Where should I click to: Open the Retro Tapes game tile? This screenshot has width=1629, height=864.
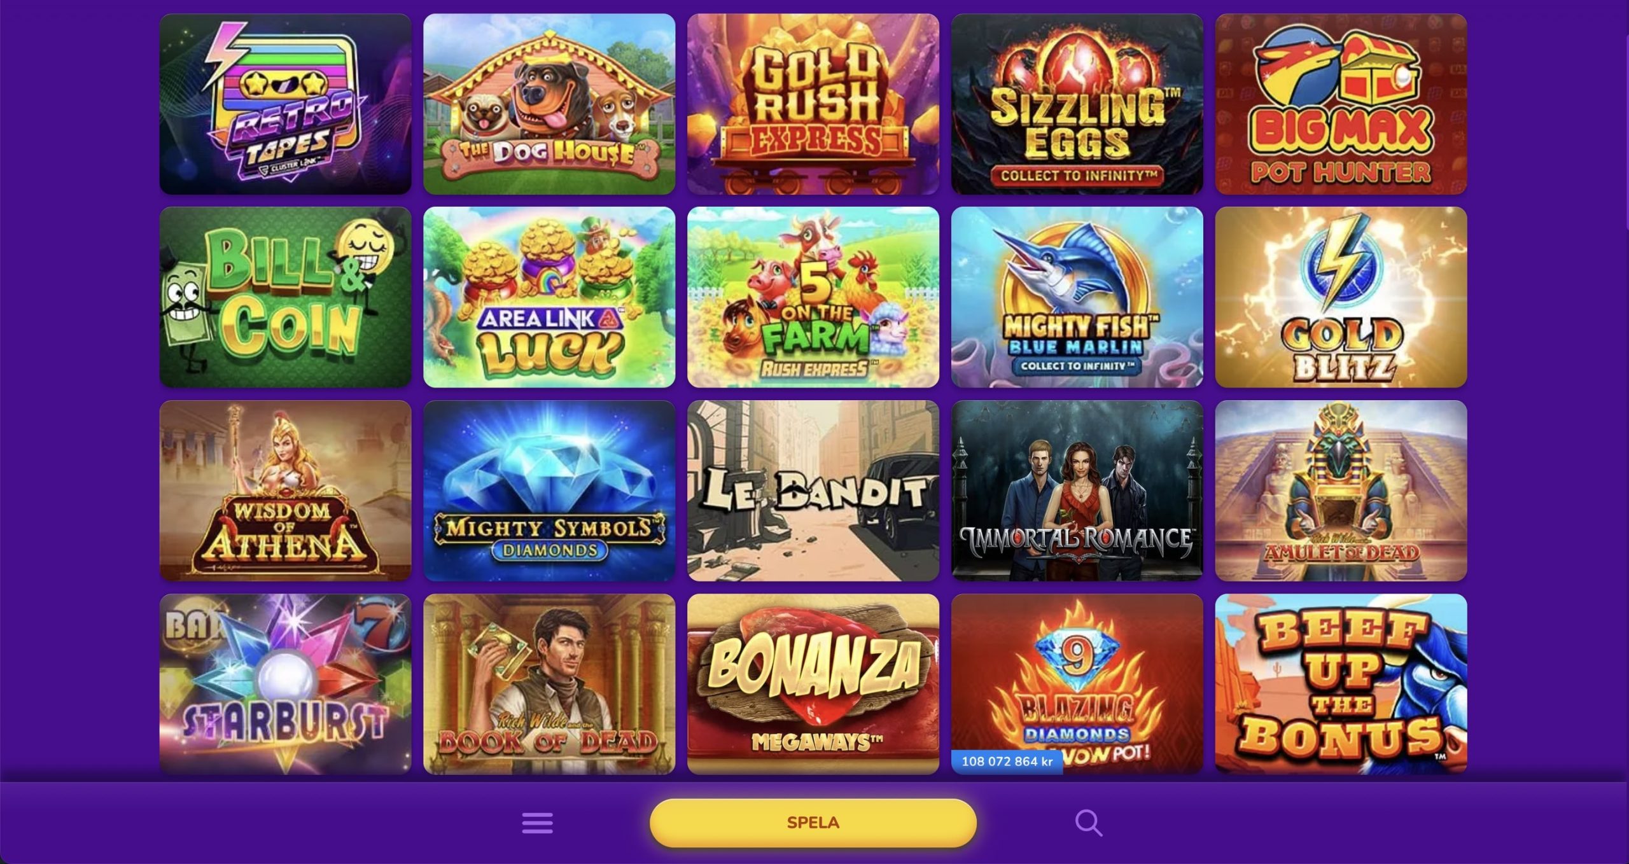tap(285, 104)
